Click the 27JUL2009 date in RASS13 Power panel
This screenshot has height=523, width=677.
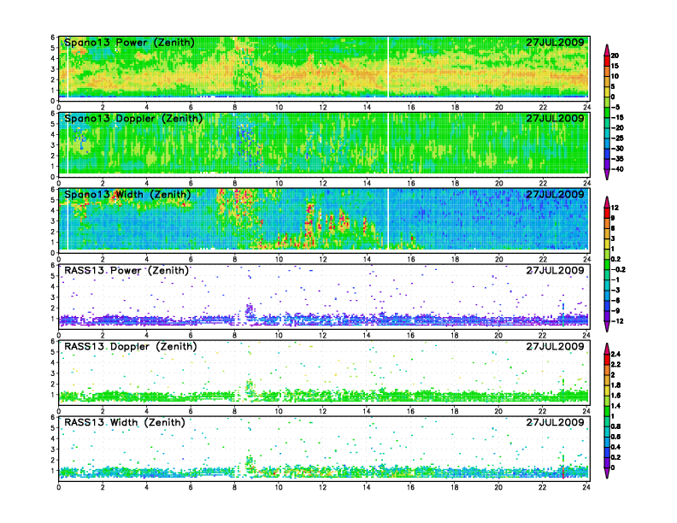(x=555, y=271)
